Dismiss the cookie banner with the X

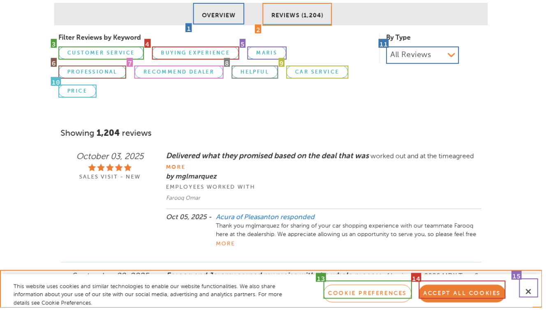pyautogui.click(x=528, y=291)
